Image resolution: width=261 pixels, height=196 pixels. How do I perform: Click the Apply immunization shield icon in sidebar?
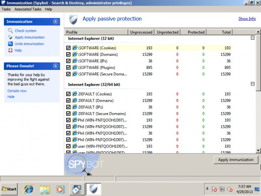click(11, 37)
